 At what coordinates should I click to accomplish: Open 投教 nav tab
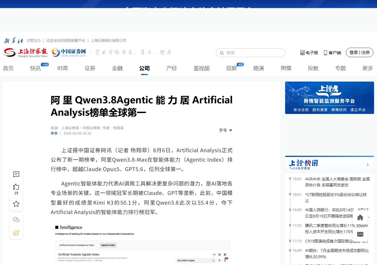[313, 68]
